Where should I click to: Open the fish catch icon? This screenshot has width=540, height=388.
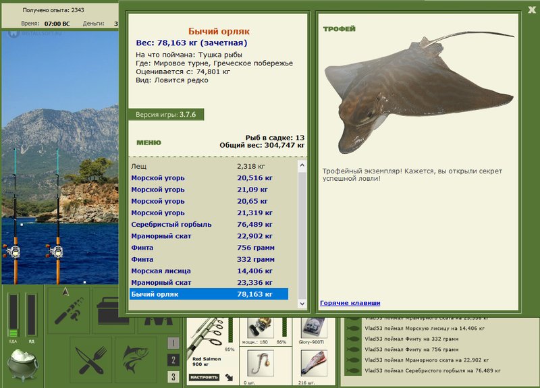[136, 360]
